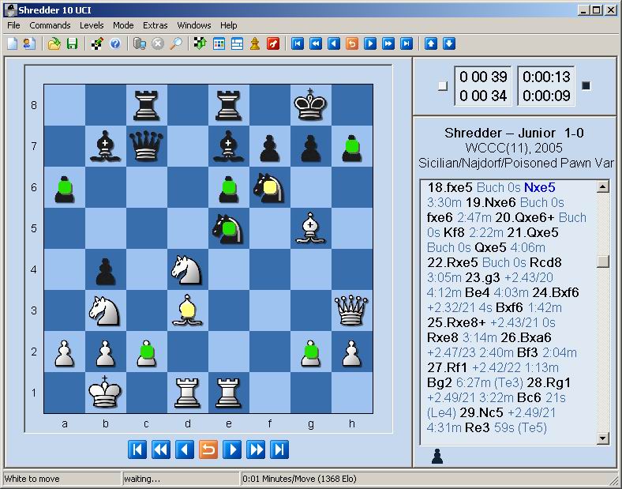Open the Levels menu

pyautogui.click(x=92, y=25)
